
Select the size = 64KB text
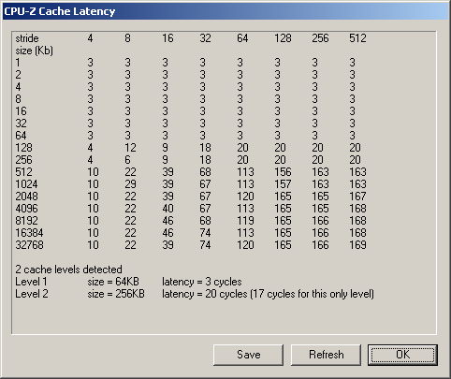[x=113, y=282]
